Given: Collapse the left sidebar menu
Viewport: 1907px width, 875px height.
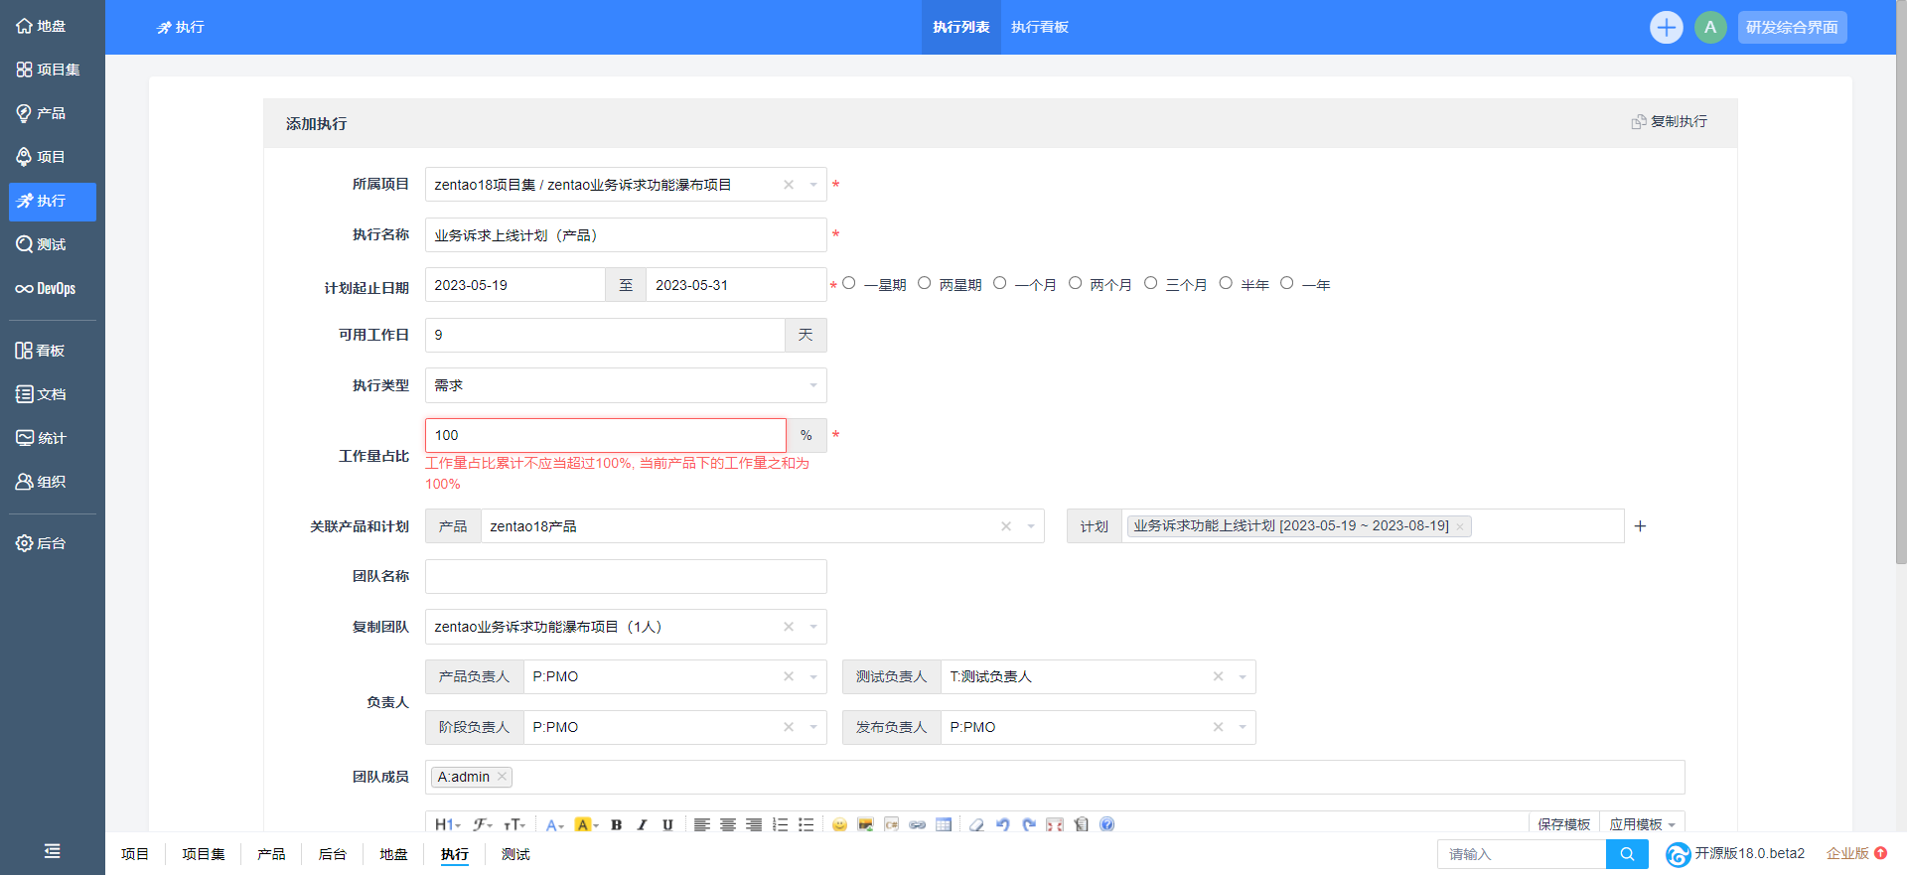Looking at the screenshot, I should click(x=52, y=851).
